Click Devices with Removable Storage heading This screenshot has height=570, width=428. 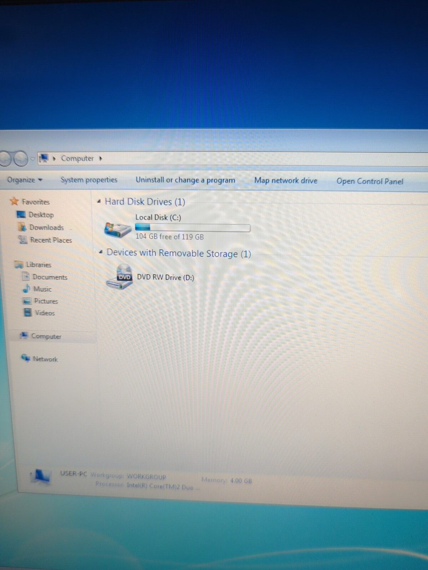point(179,253)
